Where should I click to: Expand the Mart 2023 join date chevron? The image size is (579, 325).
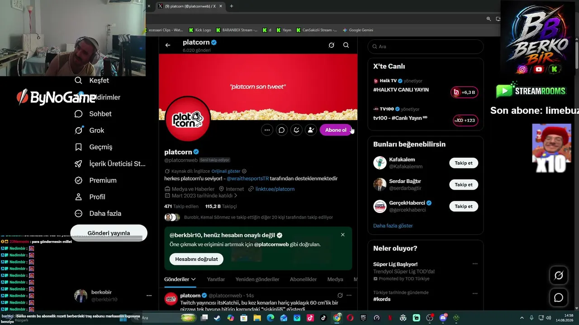(236, 196)
